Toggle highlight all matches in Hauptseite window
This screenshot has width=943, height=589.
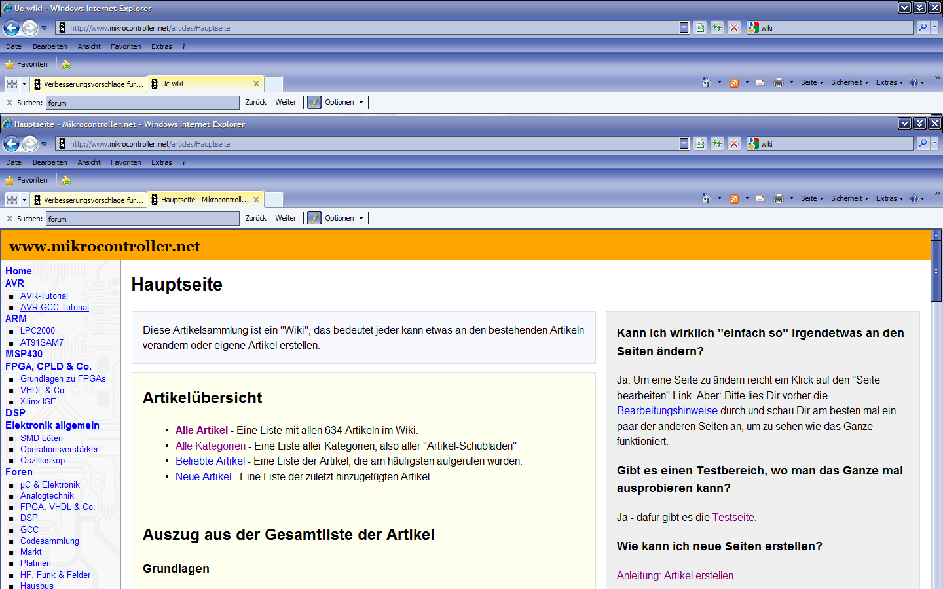pyautogui.click(x=314, y=218)
